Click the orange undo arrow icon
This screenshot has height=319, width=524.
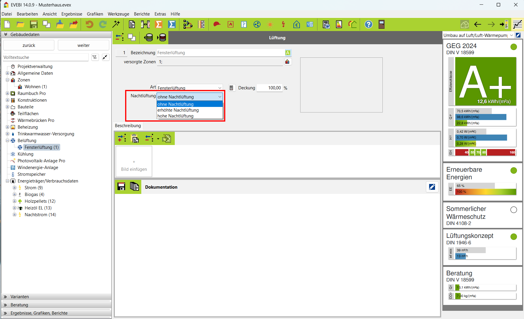tap(89, 24)
